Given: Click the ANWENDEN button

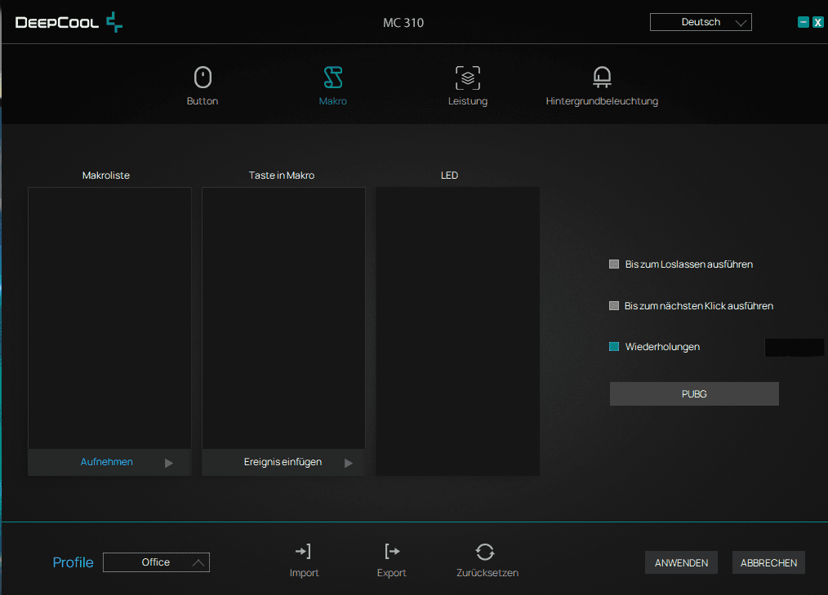Looking at the screenshot, I should coord(681,563).
